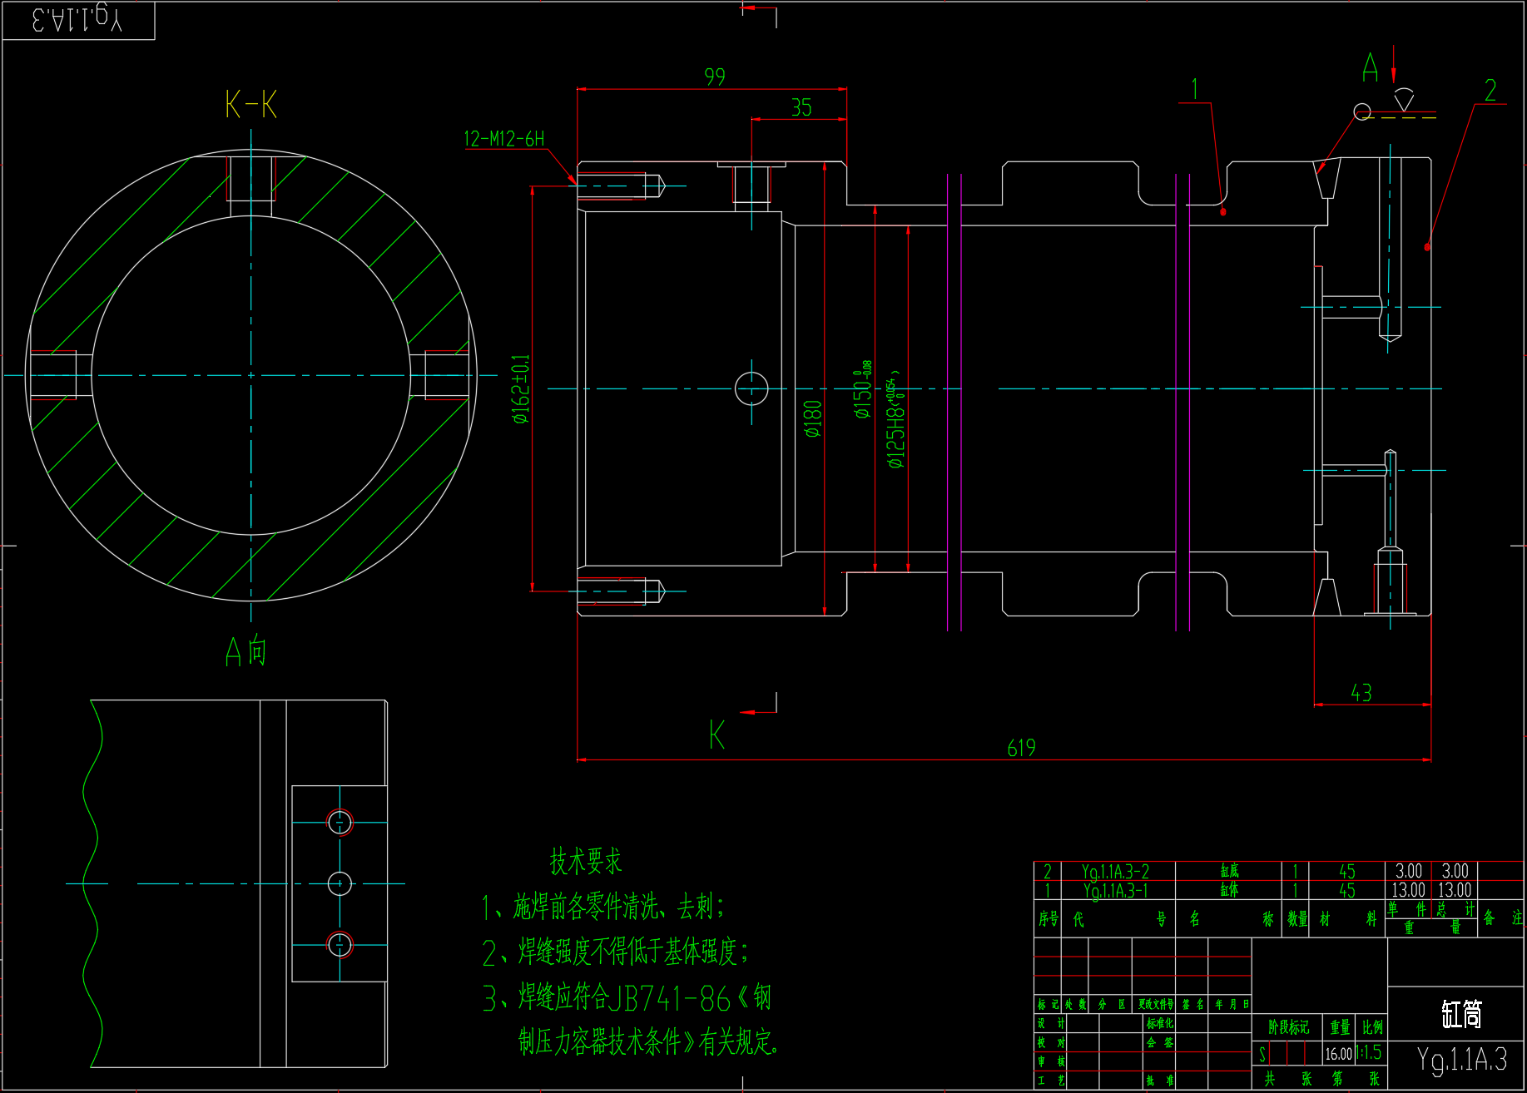The image size is (1527, 1093).
Task: Select the weld symbol circle near view arrow A
Action: 1362,111
